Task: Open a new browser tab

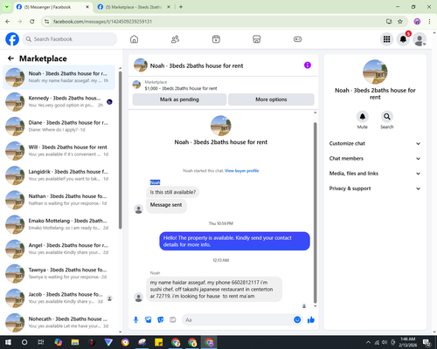Action: pos(181,7)
